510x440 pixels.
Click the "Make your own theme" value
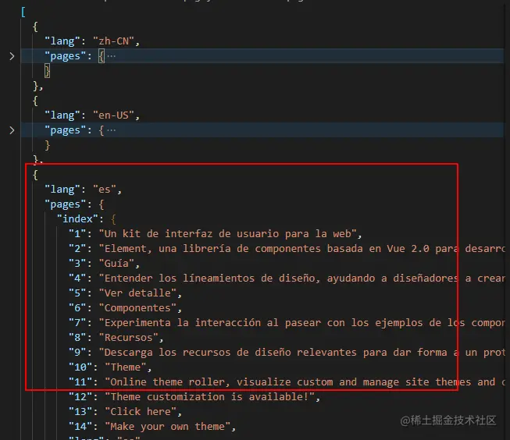167,427
